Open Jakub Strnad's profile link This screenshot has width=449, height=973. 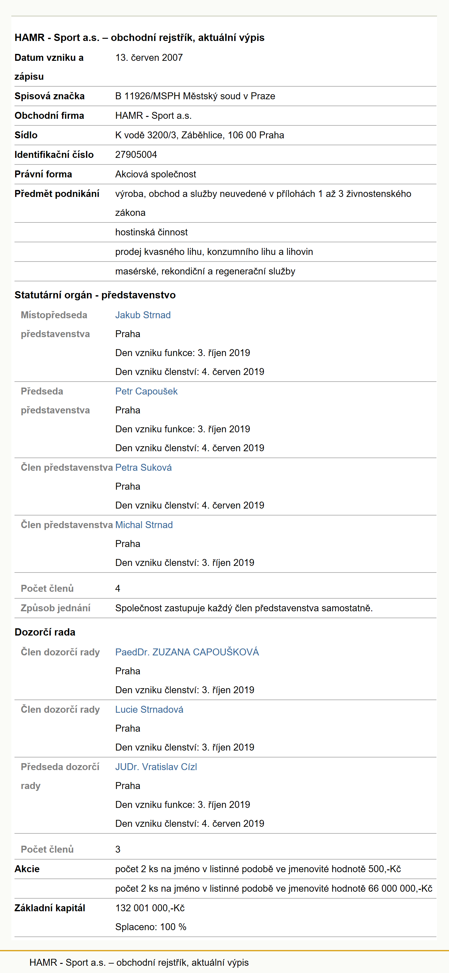click(x=143, y=315)
